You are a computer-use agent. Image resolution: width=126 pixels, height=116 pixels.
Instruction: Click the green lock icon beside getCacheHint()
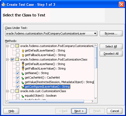pyautogui.click(x=23, y=78)
